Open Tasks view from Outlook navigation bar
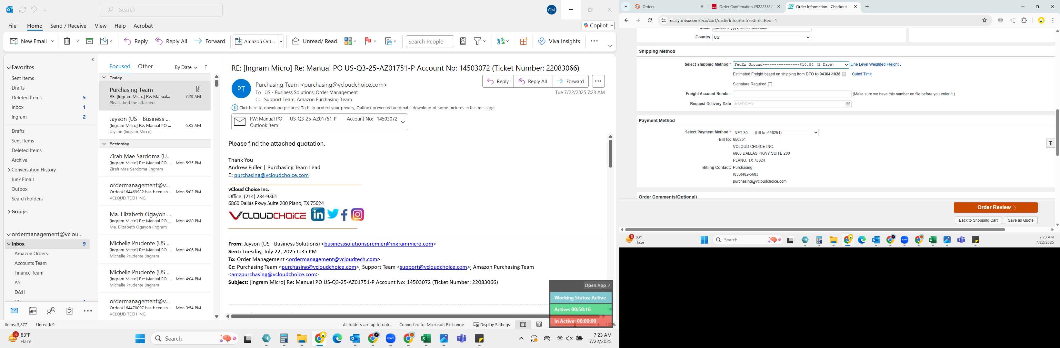The height and width of the screenshot is (348, 1060). [70, 311]
